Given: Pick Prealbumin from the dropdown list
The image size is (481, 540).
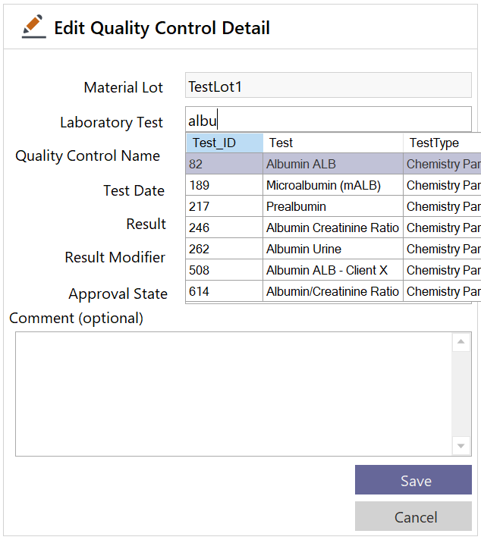Looking at the screenshot, I should coord(296,206).
